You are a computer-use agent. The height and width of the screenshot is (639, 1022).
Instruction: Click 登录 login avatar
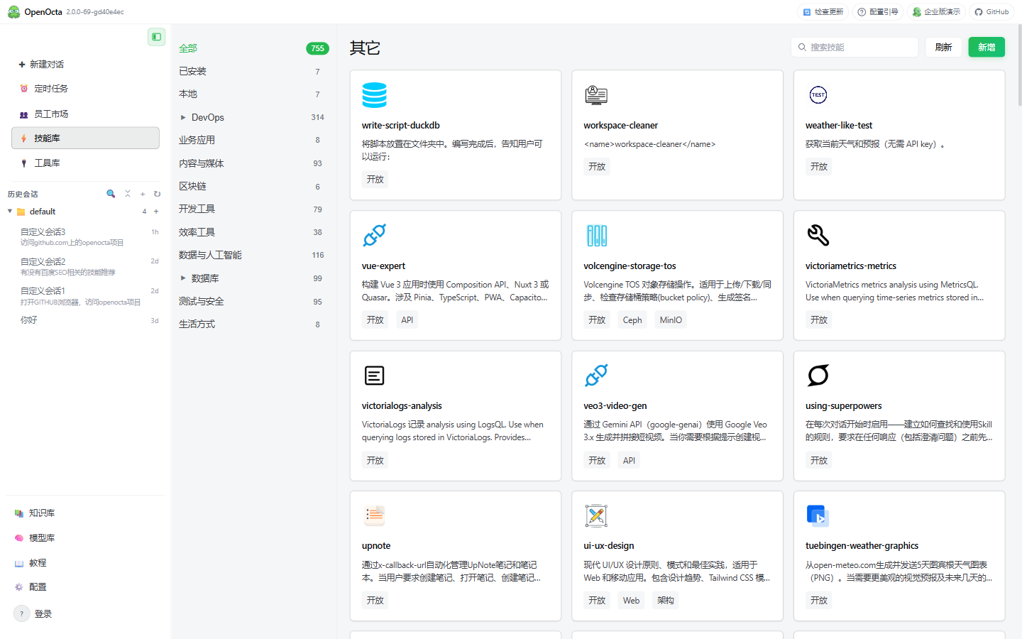[22, 613]
